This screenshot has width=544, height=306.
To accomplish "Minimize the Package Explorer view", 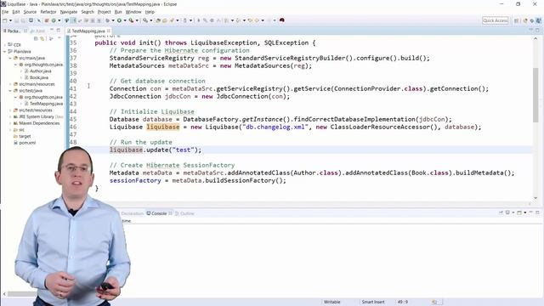I will pyautogui.click(x=52, y=31).
